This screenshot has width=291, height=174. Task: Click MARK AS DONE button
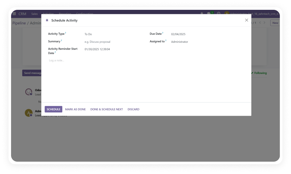[75, 109]
